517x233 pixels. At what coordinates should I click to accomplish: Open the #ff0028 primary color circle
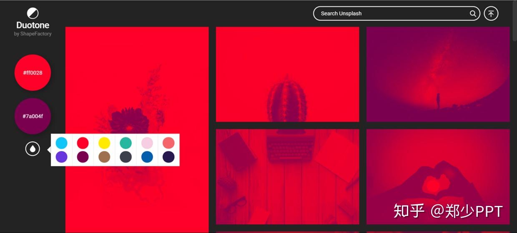click(33, 72)
